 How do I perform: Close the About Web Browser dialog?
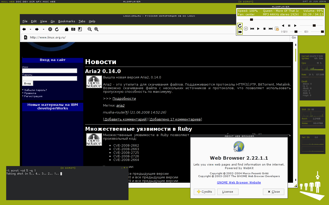pos(273,192)
